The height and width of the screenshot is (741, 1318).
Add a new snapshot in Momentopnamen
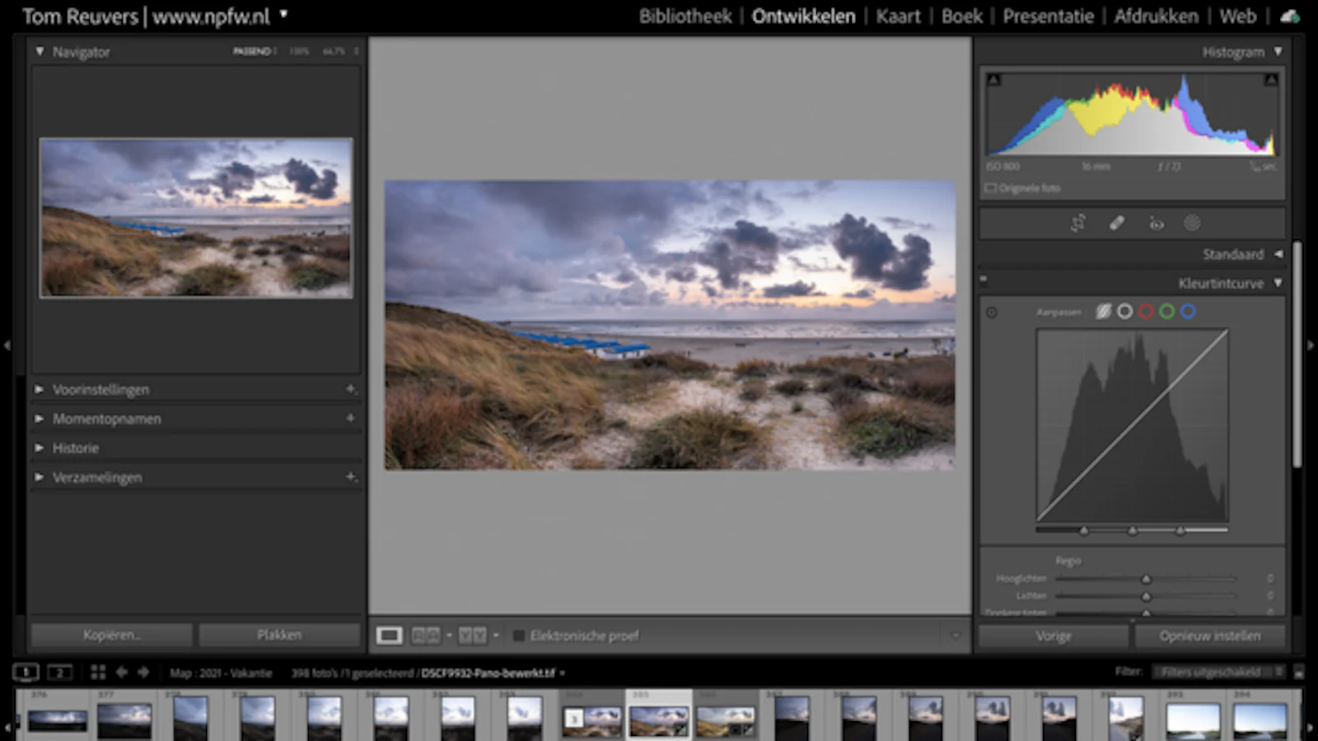coord(351,418)
